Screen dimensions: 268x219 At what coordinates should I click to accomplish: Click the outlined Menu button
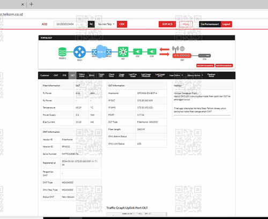[x=186, y=24]
